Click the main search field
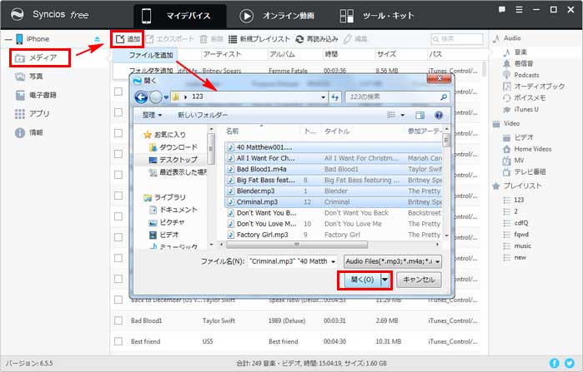583x372 pixels. (457, 39)
